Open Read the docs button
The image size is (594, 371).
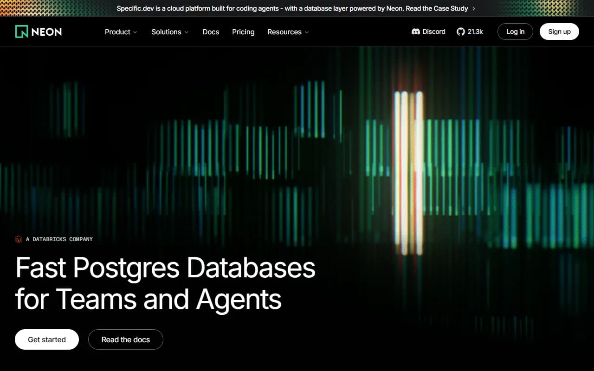(x=126, y=339)
